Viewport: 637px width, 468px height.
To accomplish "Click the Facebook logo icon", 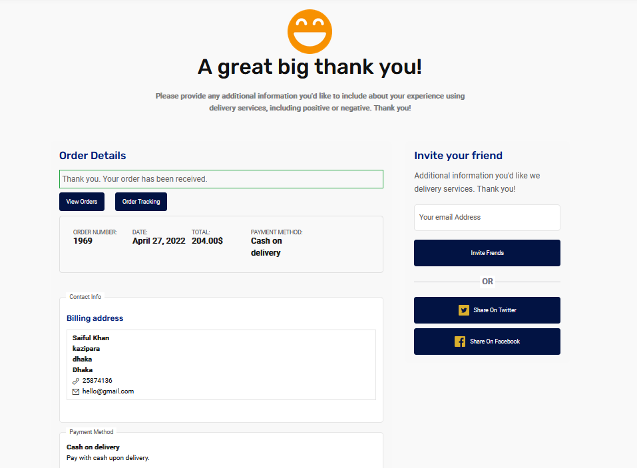I will (x=460, y=342).
